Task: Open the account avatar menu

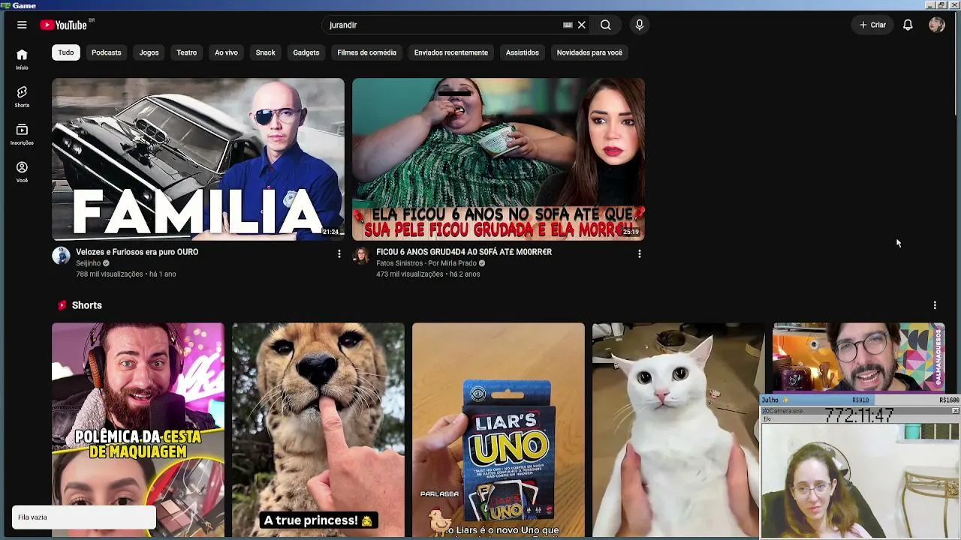Action: coord(936,25)
